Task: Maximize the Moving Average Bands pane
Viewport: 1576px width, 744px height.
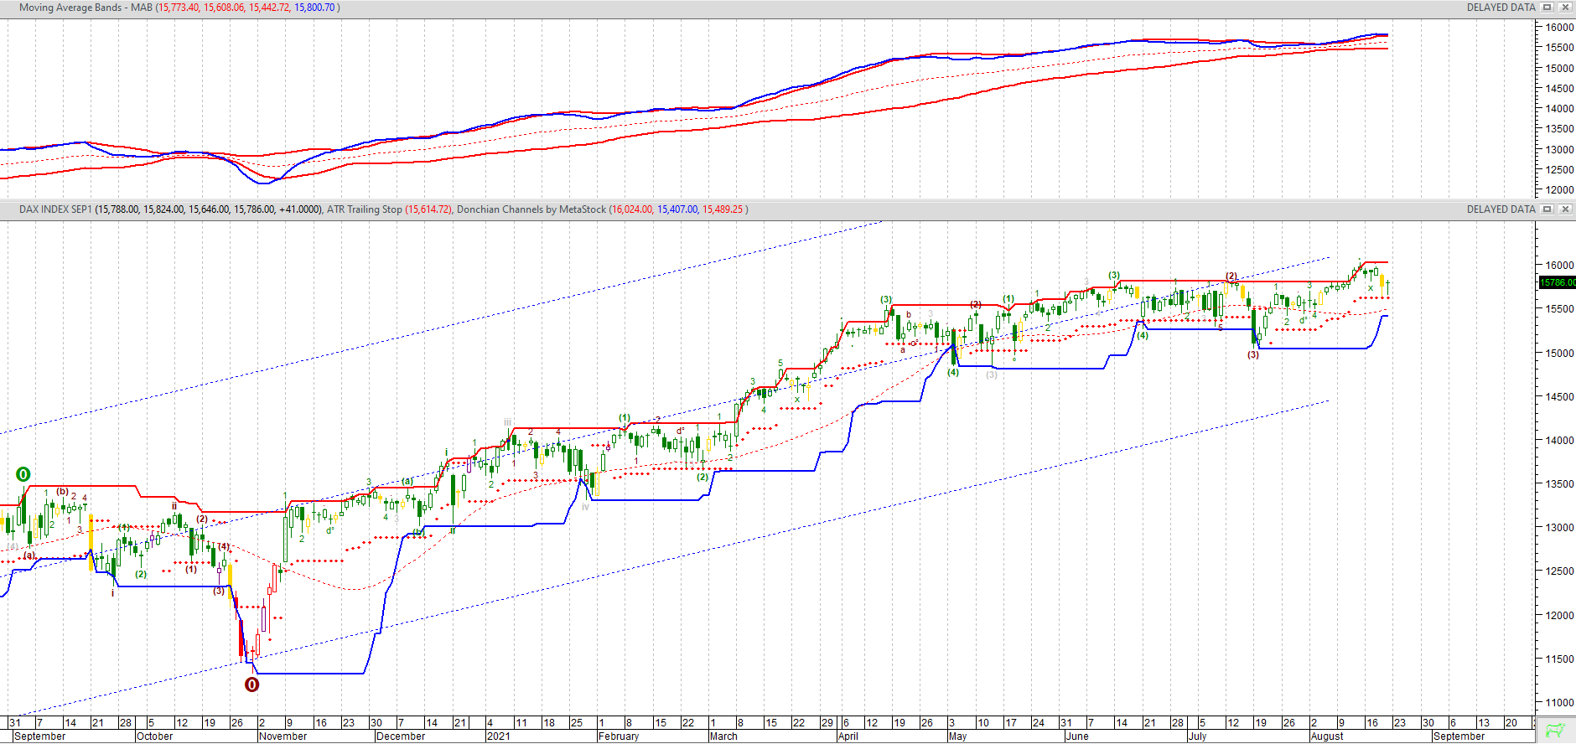Action: [1547, 8]
